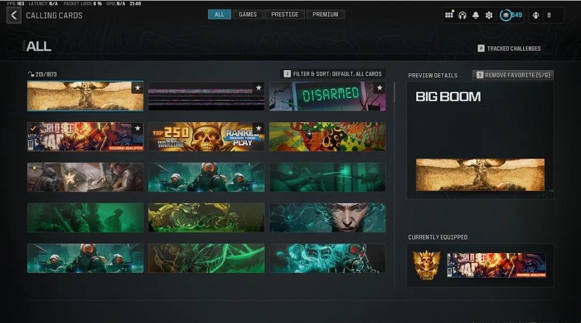Select the Disarmed calling card
The height and width of the screenshot is (323, 581).
(328, 96)
